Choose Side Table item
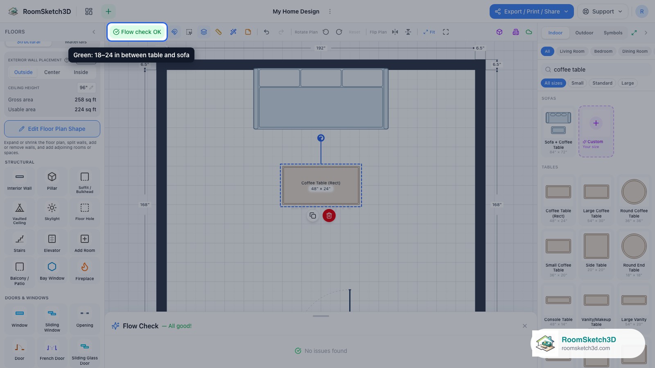The height and width of the screenshot is (368, 655). click(x=596, y=255)
